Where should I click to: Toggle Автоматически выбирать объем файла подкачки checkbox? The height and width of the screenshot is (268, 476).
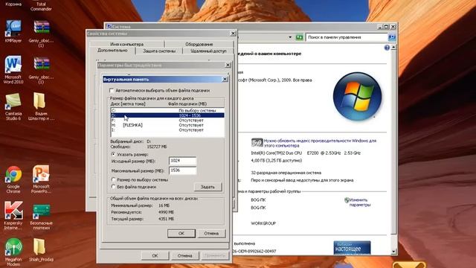click(x=112, y=90)
